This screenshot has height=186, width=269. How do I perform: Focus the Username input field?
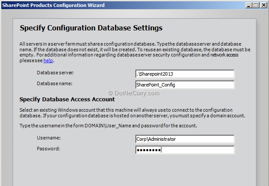coord(185,139)
